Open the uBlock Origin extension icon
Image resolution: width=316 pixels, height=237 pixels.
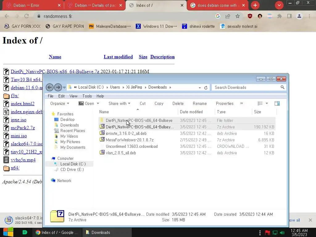tap(250, 16)
